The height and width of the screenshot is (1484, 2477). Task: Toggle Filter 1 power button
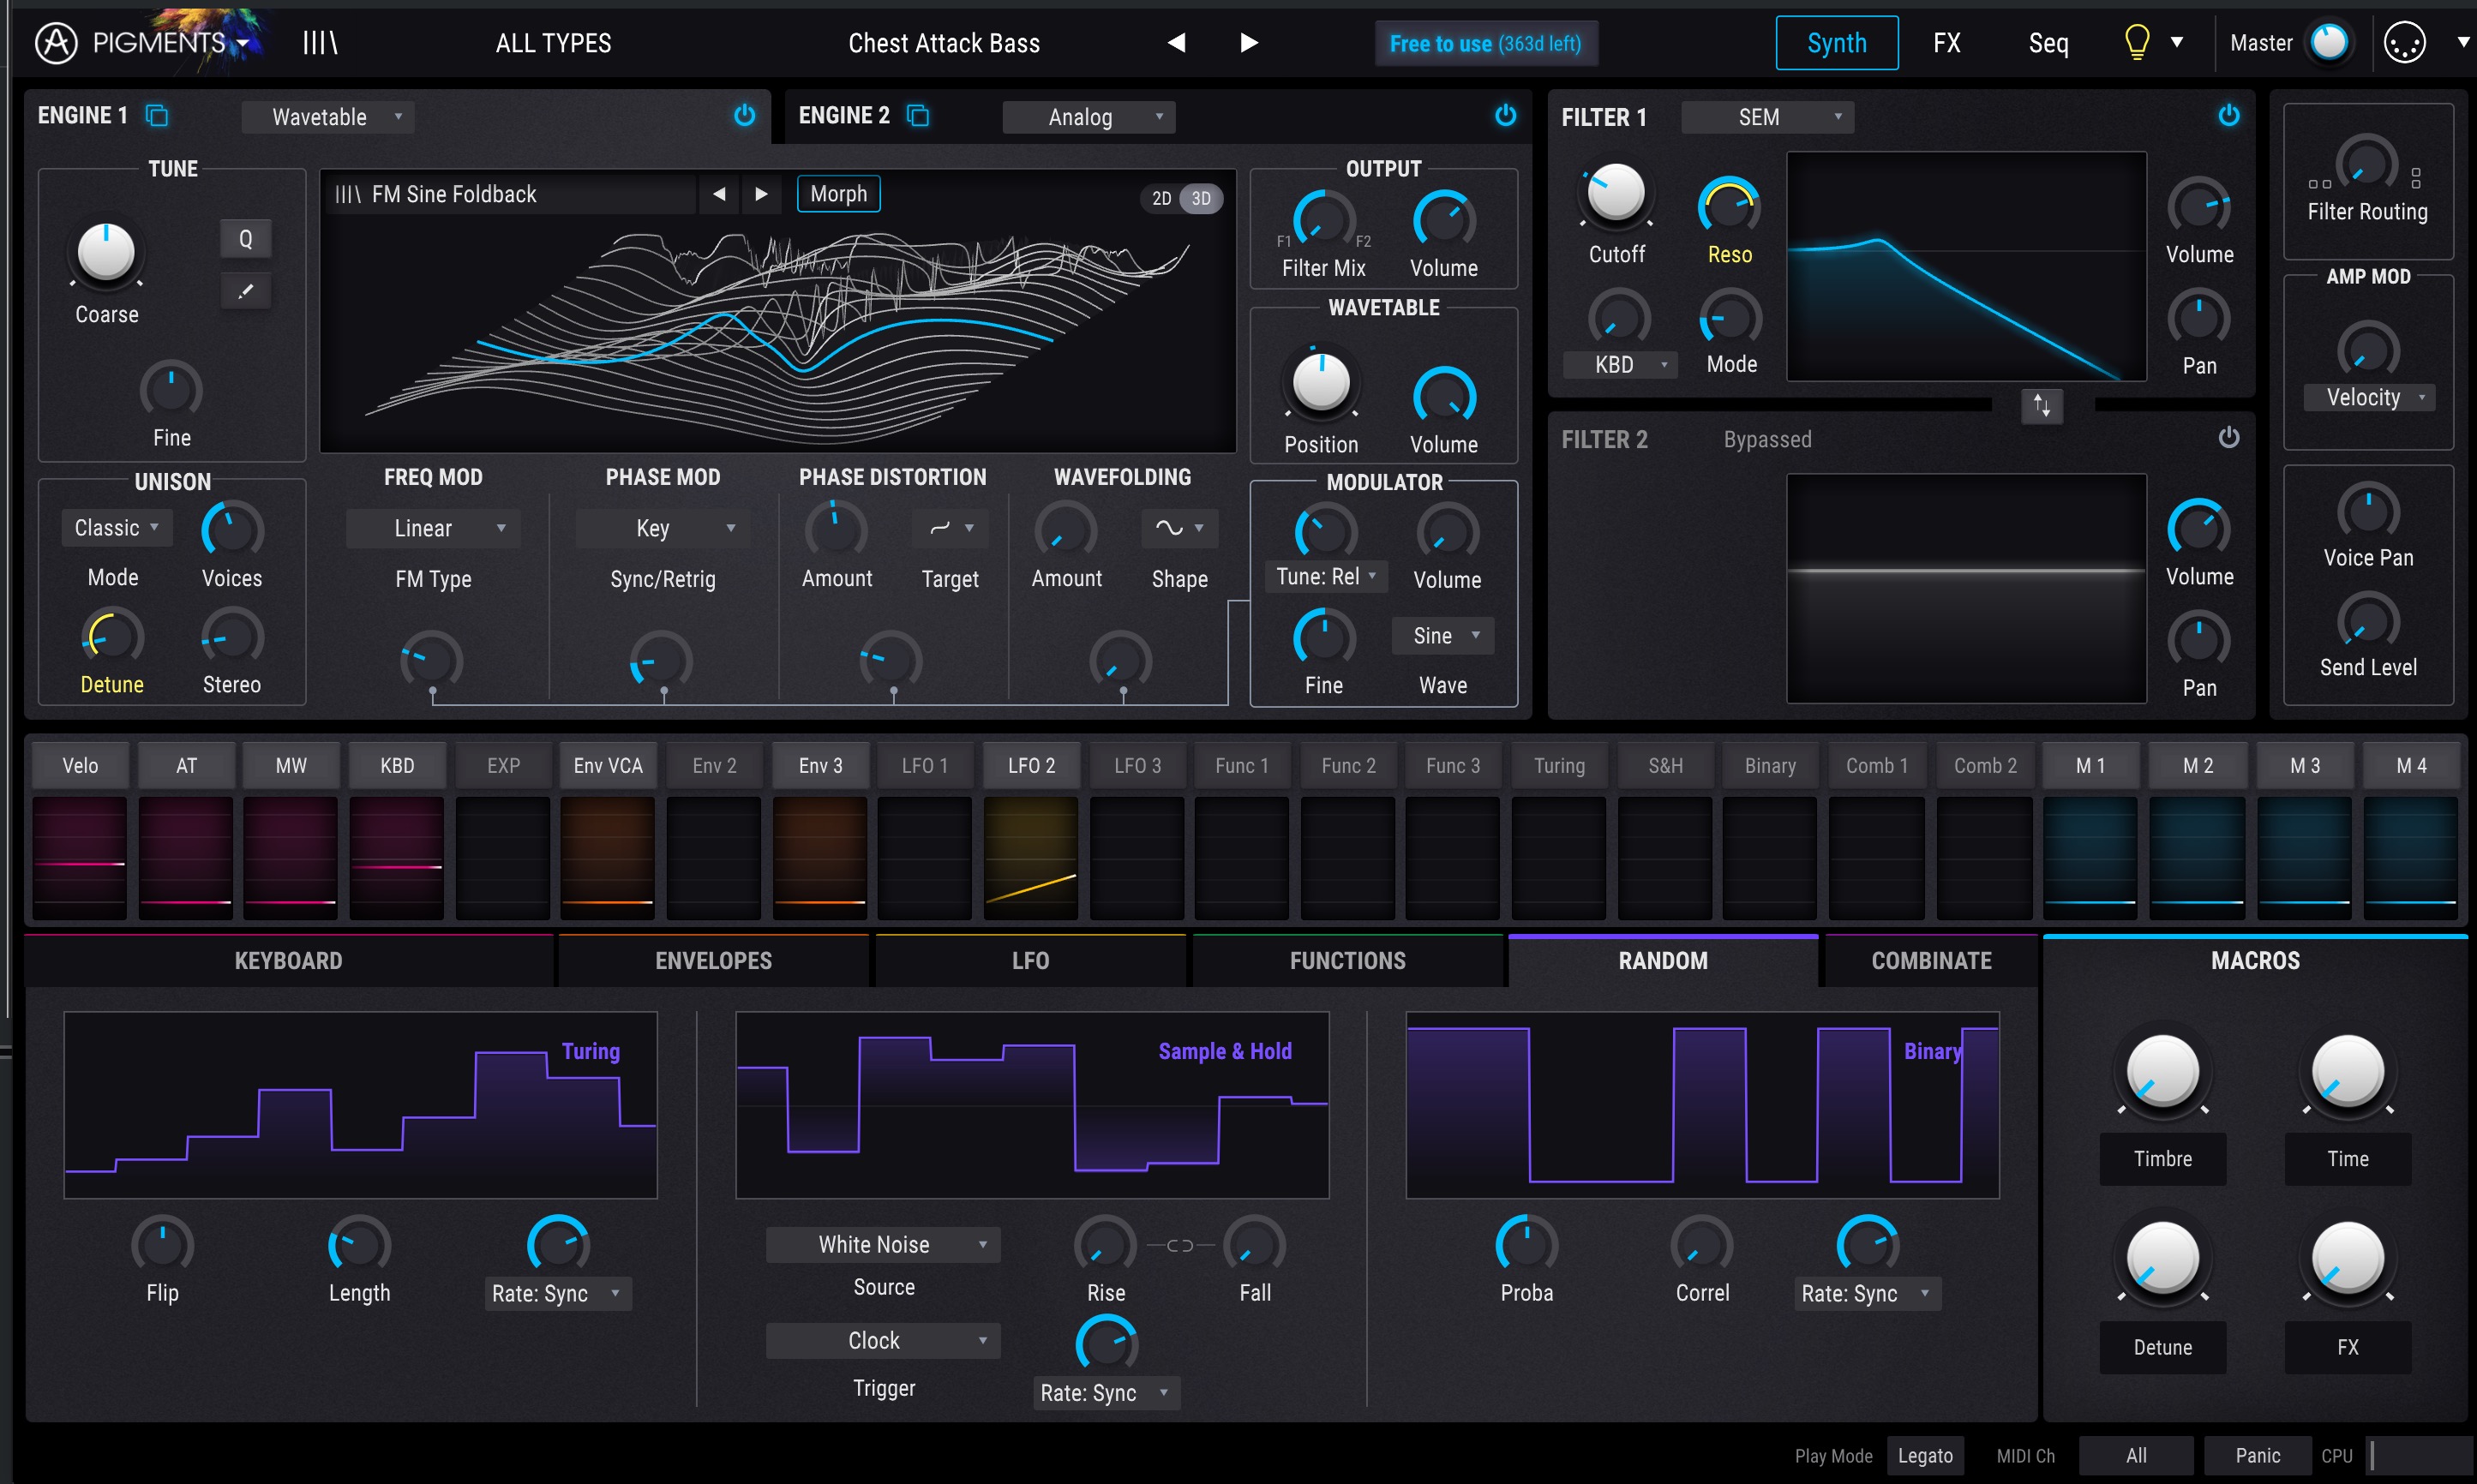click(2229, 115)
